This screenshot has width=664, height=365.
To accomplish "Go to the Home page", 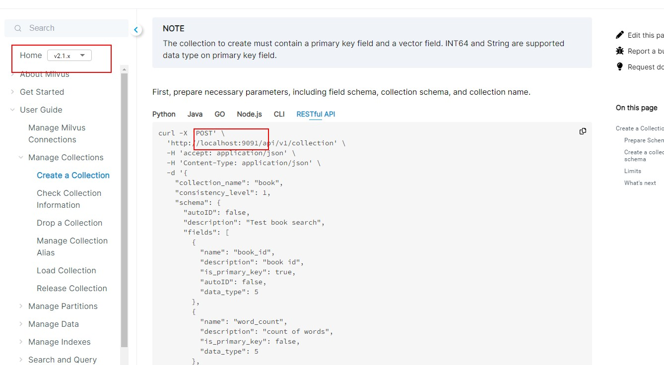I will click(x=30, y=55).
